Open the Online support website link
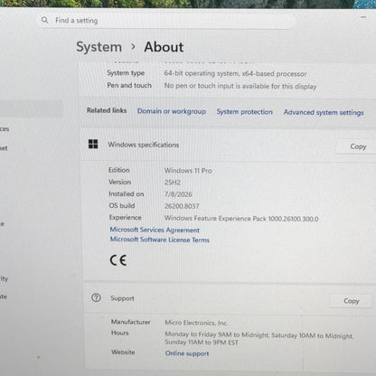Screen dimensions: 376x376 pos(187,353)
